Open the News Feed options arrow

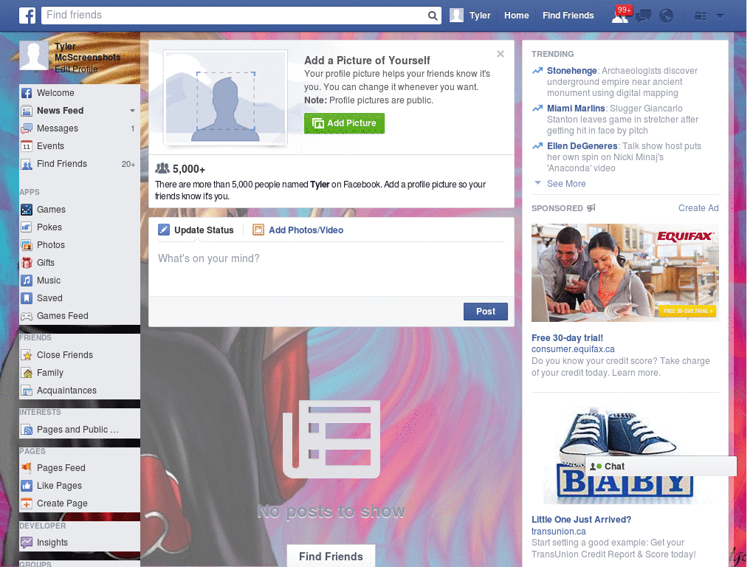(132, 111)
